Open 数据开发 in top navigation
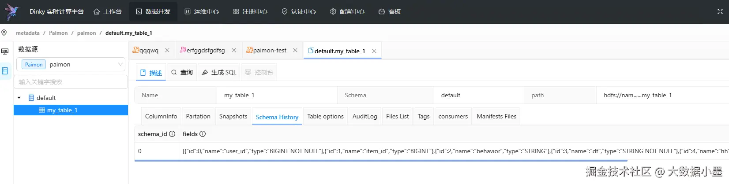The width and height of the screenshot is (729, 184). (153, 12)
